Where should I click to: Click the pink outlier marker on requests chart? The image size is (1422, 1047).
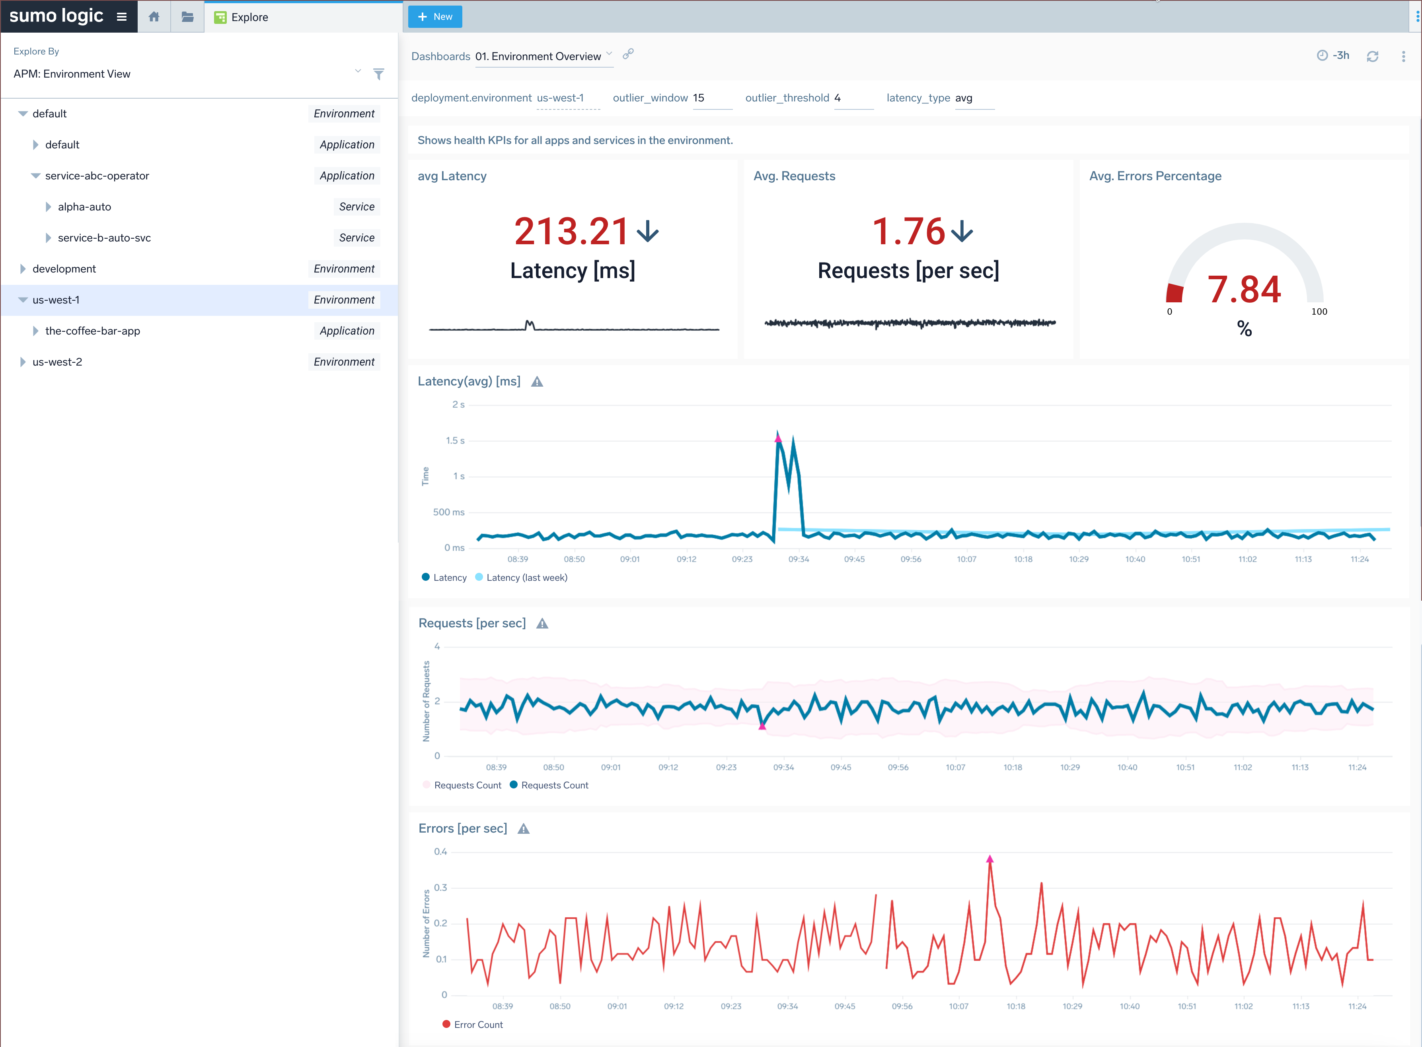tap(762, 726)
